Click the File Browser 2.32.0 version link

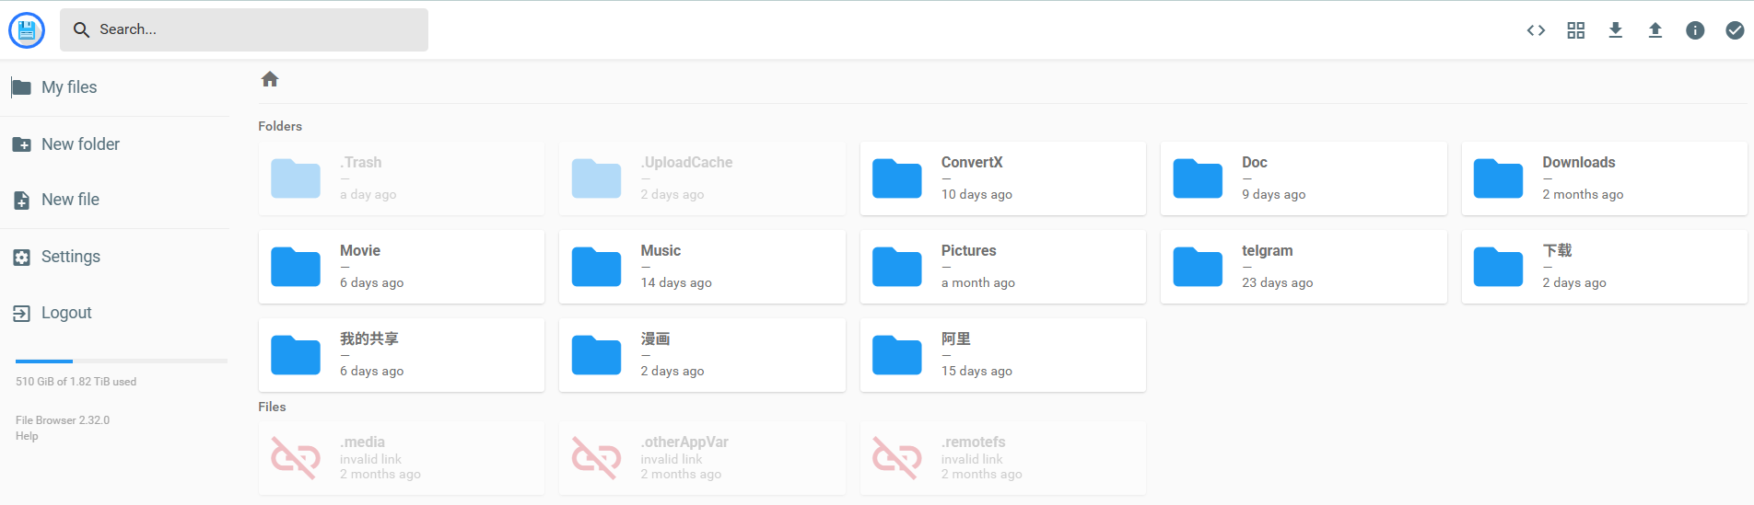click(63, 420)
